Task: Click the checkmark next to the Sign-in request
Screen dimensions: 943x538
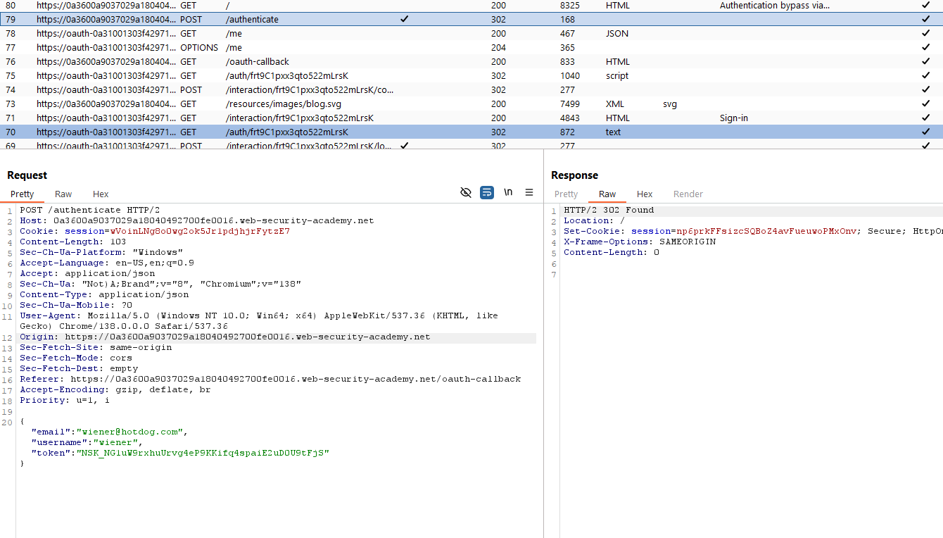Action: coord(925,118)
